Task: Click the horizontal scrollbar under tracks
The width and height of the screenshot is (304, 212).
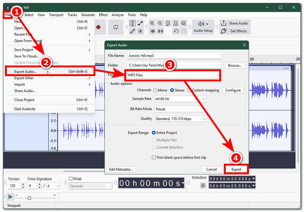Action: coord(84,171)
